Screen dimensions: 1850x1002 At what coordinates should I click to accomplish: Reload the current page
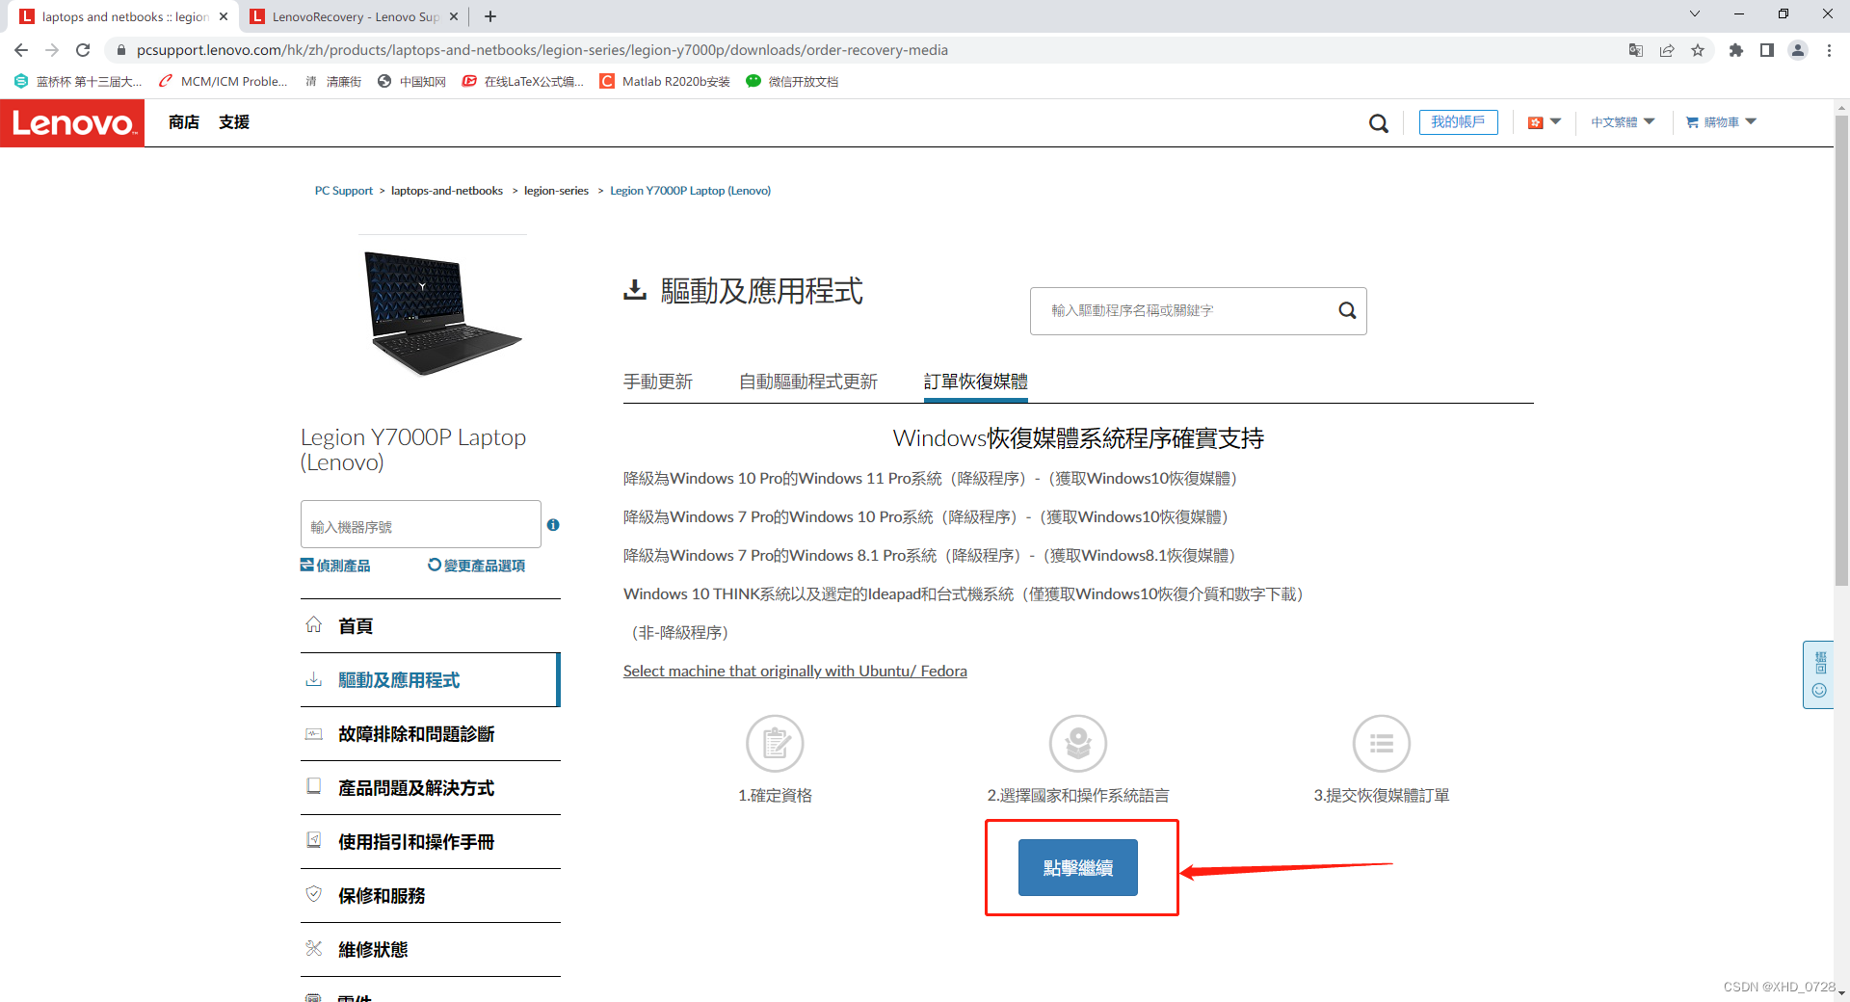pyautogui.click(x=83, y=50)
